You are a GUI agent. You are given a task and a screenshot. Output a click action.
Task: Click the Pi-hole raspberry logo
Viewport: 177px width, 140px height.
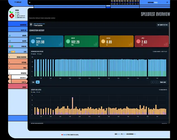(12, 15)
